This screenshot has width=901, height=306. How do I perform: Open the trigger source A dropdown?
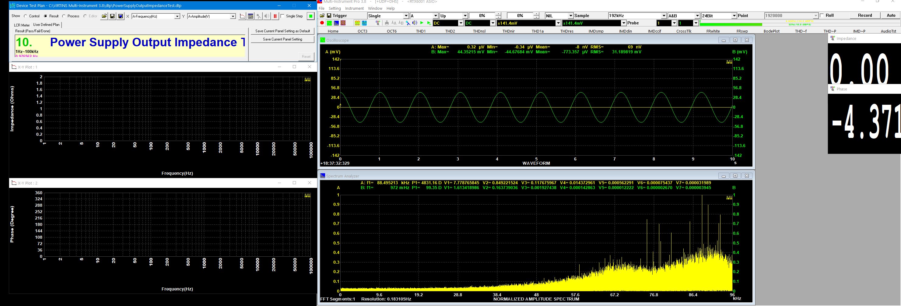coord(436,16)
